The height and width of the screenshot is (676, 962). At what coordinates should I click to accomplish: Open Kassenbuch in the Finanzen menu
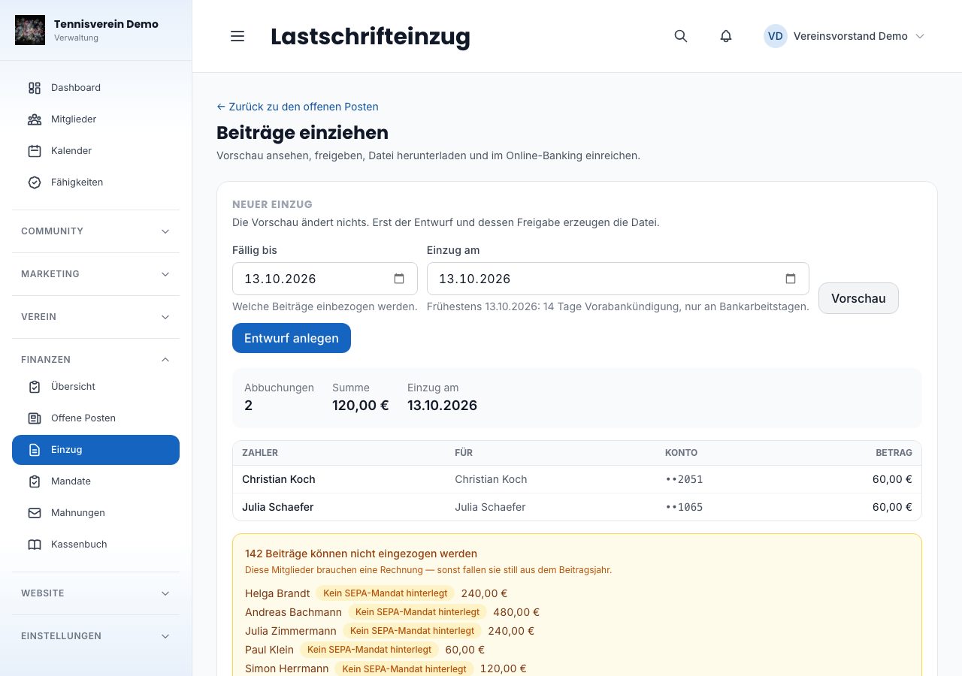[95, 545]
